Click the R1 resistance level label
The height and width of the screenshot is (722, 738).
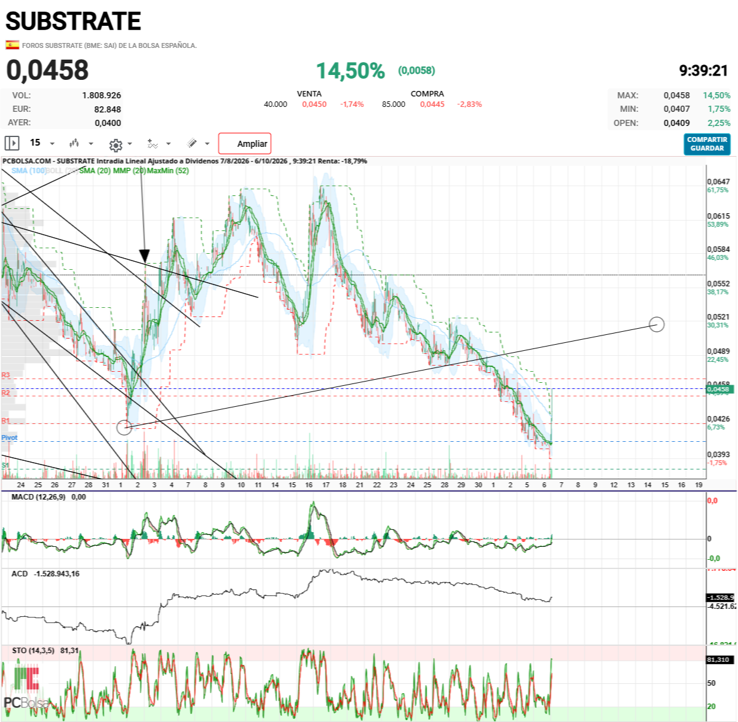(x=6, y=421)
